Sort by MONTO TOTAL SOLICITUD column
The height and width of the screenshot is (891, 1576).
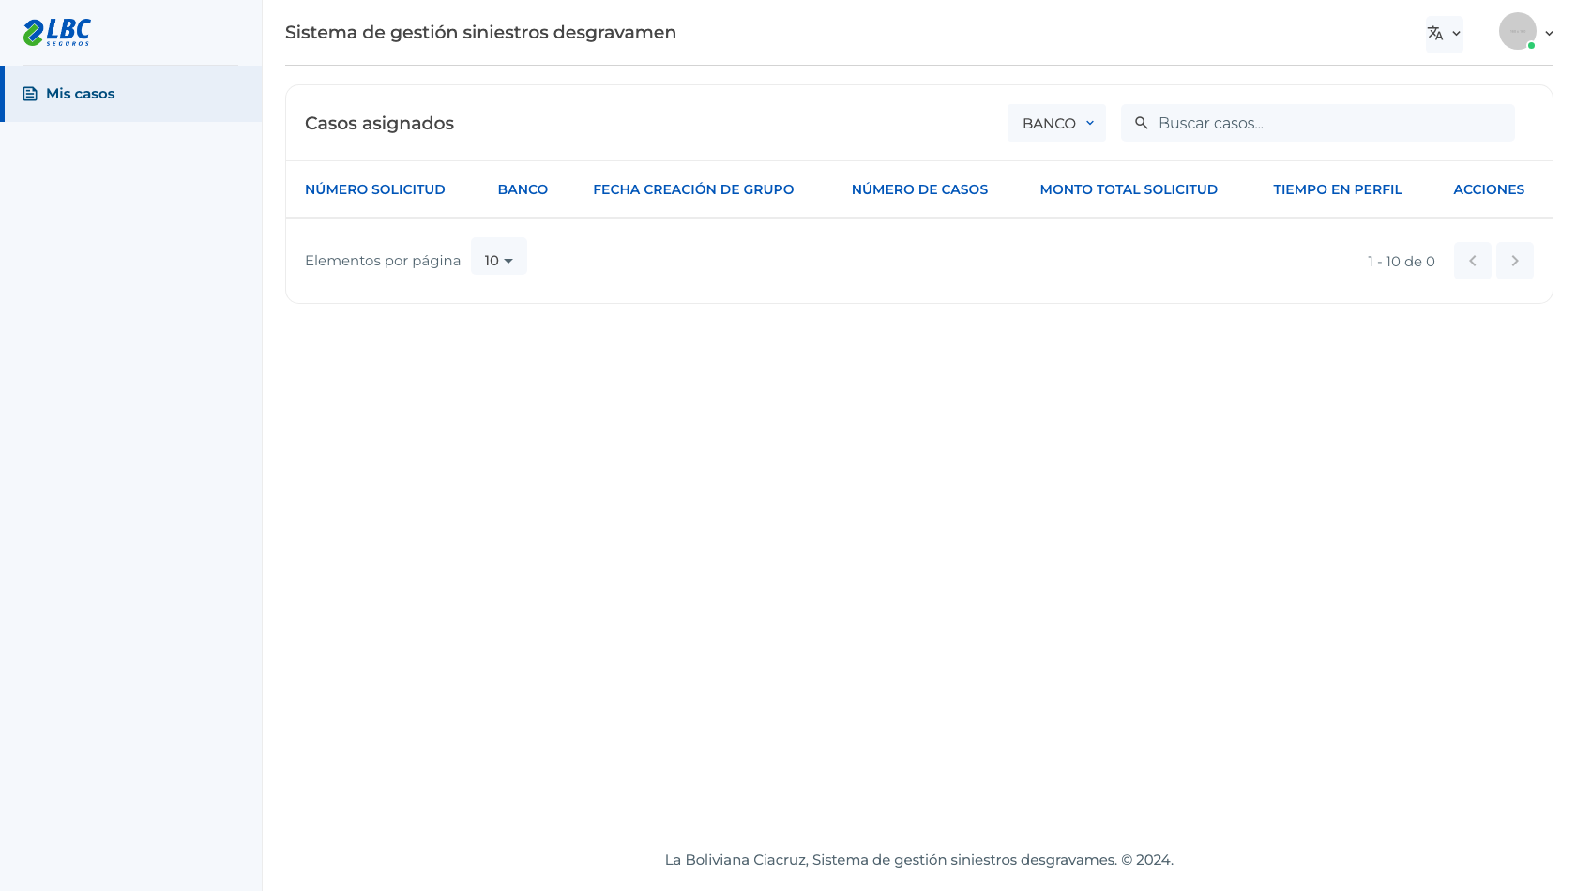[x=1129, y=189]
